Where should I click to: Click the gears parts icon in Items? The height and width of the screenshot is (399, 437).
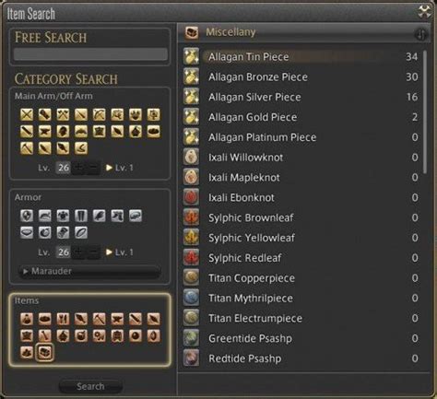[100, 335]
